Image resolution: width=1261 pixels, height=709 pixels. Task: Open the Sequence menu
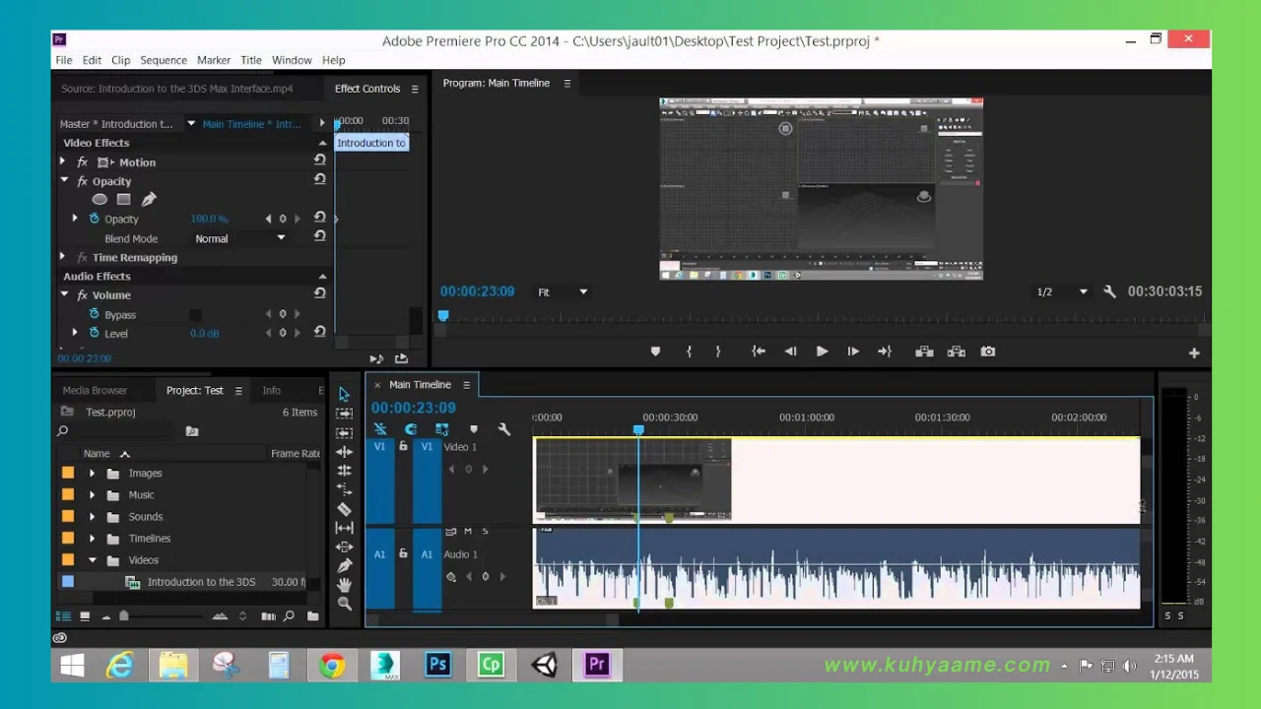click(x=164, y=60)
